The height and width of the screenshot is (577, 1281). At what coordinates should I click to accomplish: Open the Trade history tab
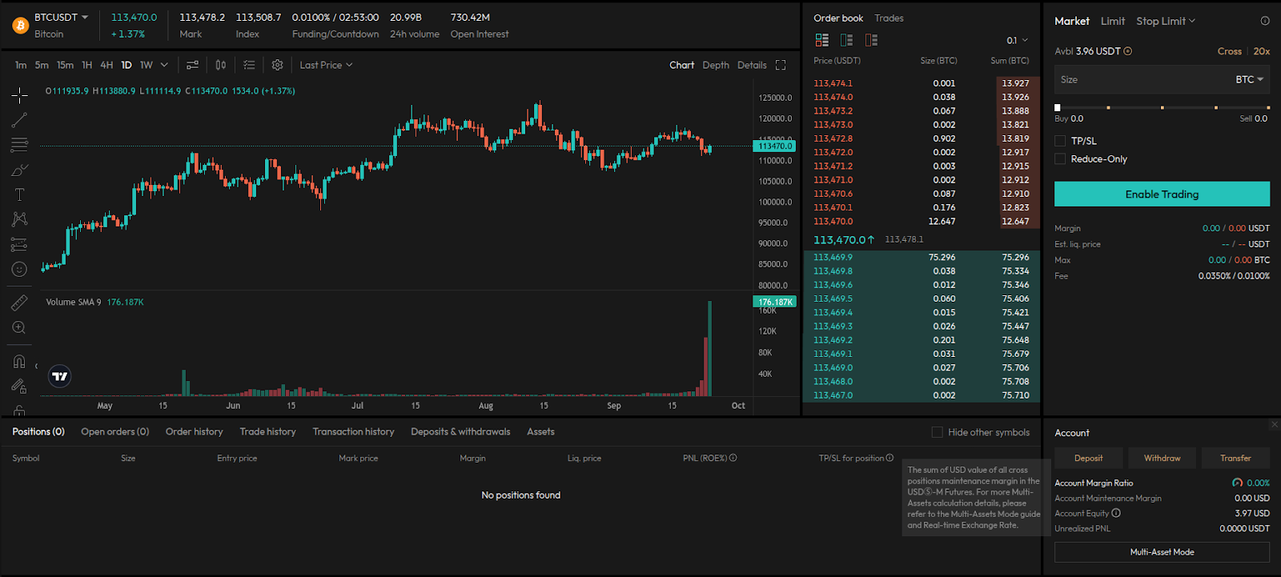268,431
